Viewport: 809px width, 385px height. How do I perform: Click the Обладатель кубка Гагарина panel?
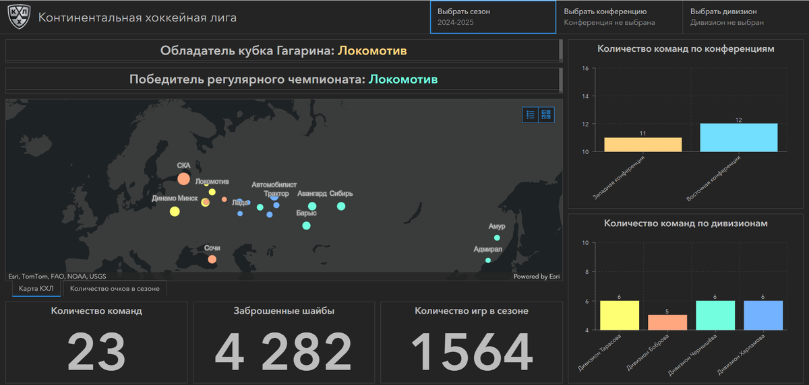283,50
